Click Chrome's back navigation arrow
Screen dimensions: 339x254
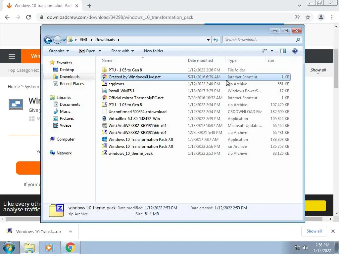click(x=7, y=17)
